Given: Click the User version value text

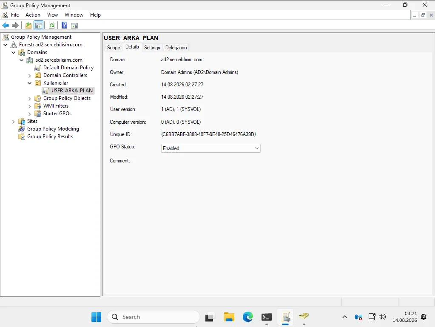Looking at the screenshot, I should (x=181, y=109).
